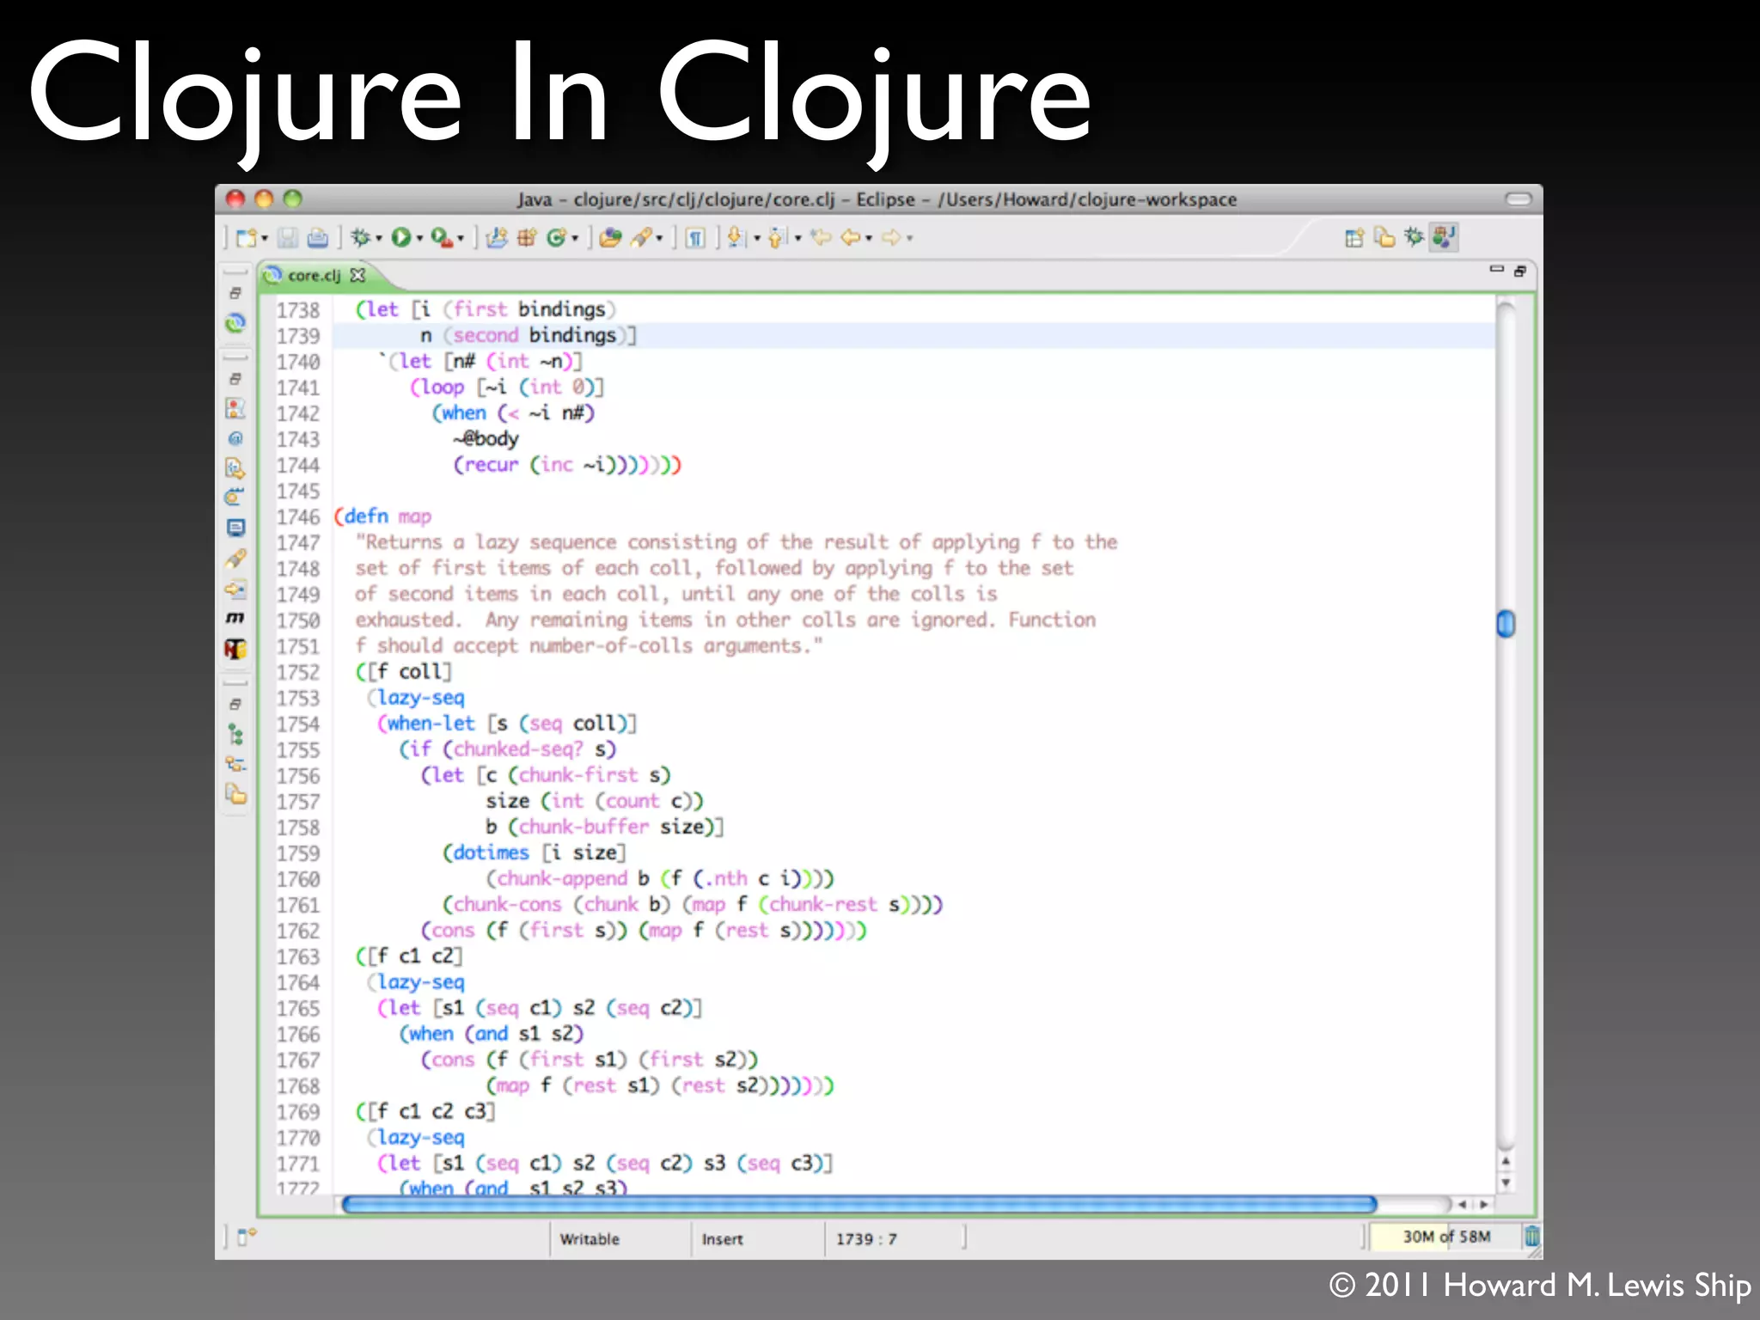This screenshot has width=1760, height=1320.
Task: Click the green Run button icon
Action: (400, 237)
